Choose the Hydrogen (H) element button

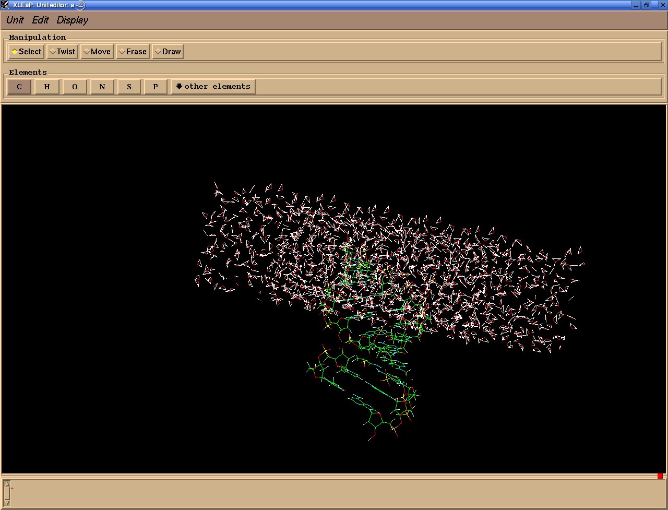click(x=47, y=87)
